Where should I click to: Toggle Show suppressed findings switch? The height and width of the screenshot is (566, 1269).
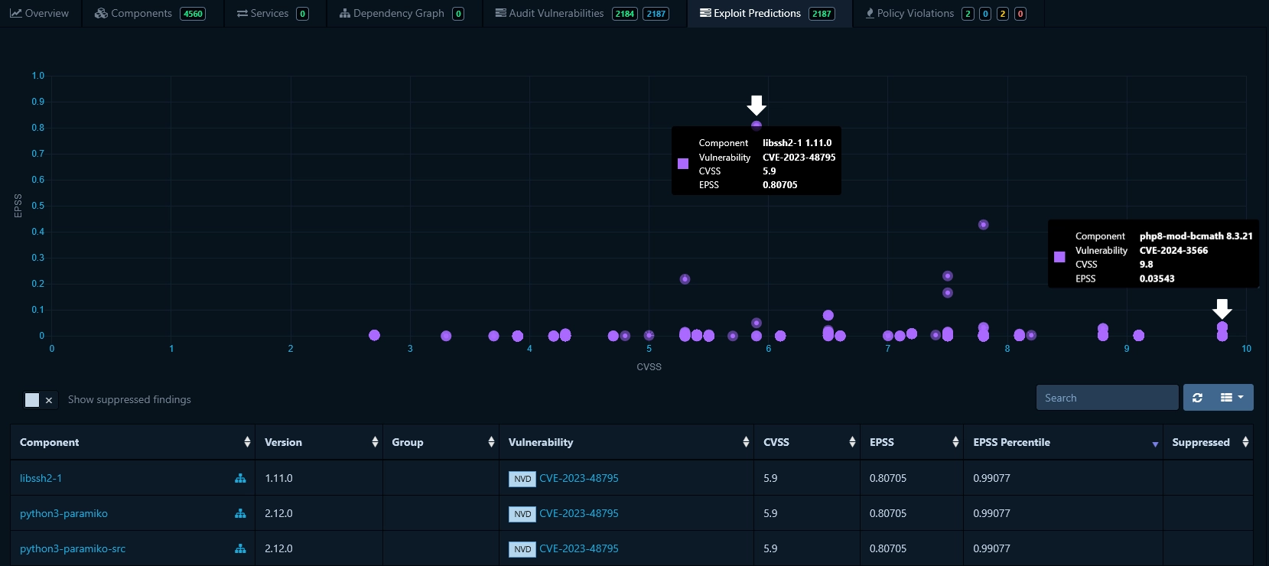point(40,400)
